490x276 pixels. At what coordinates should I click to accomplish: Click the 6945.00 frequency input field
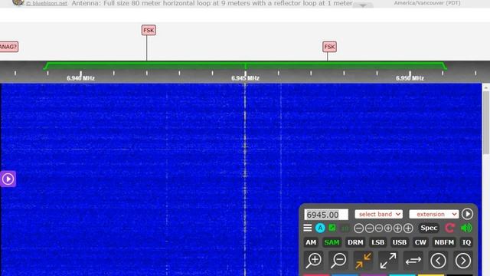point(326,215)
